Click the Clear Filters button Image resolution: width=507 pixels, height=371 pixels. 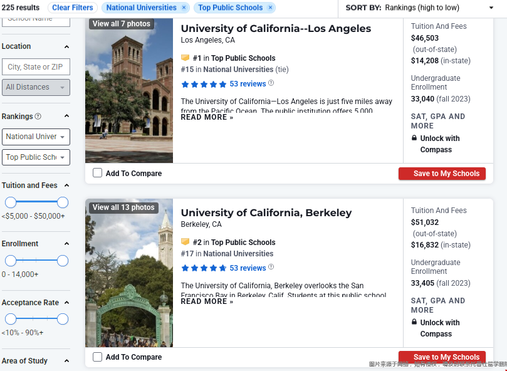point(73,8)
